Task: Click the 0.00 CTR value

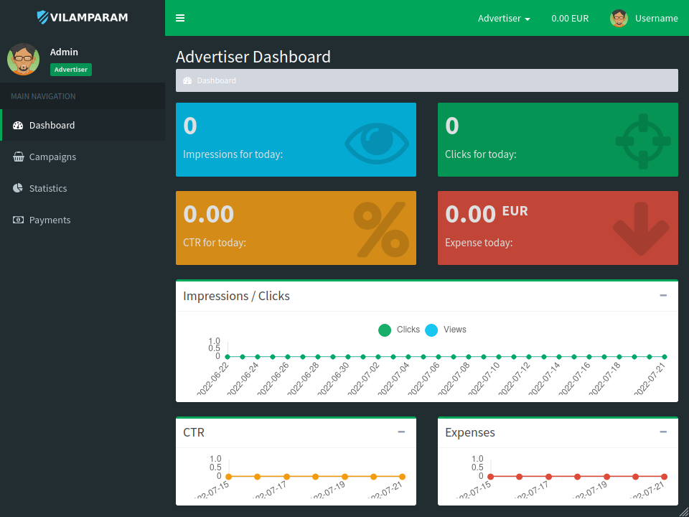Action: (x=208, y=214)
